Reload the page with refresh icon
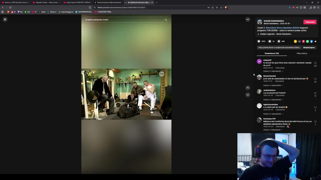This screenshot has height=180, width=321. point(10,7)
